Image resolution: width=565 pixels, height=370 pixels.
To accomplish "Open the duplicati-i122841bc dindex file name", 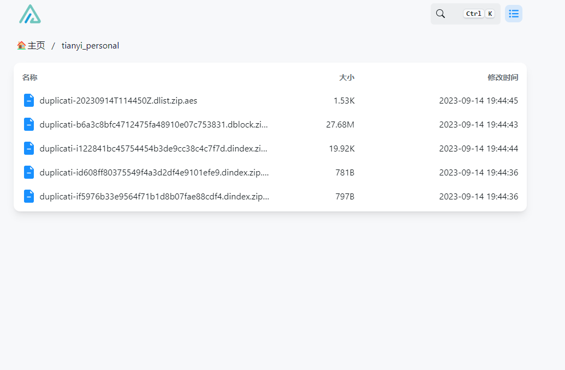I will click(153, 149).
